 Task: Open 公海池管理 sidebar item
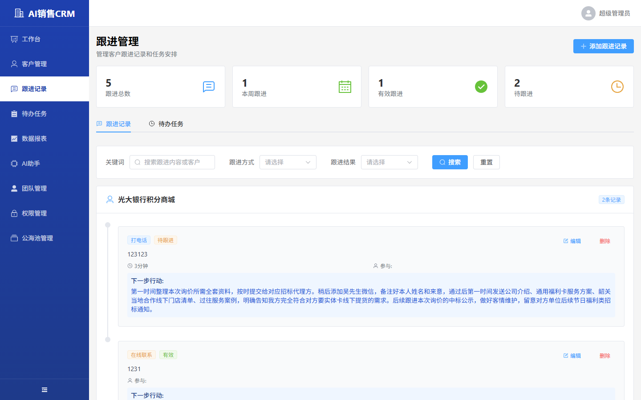point(45,238)
